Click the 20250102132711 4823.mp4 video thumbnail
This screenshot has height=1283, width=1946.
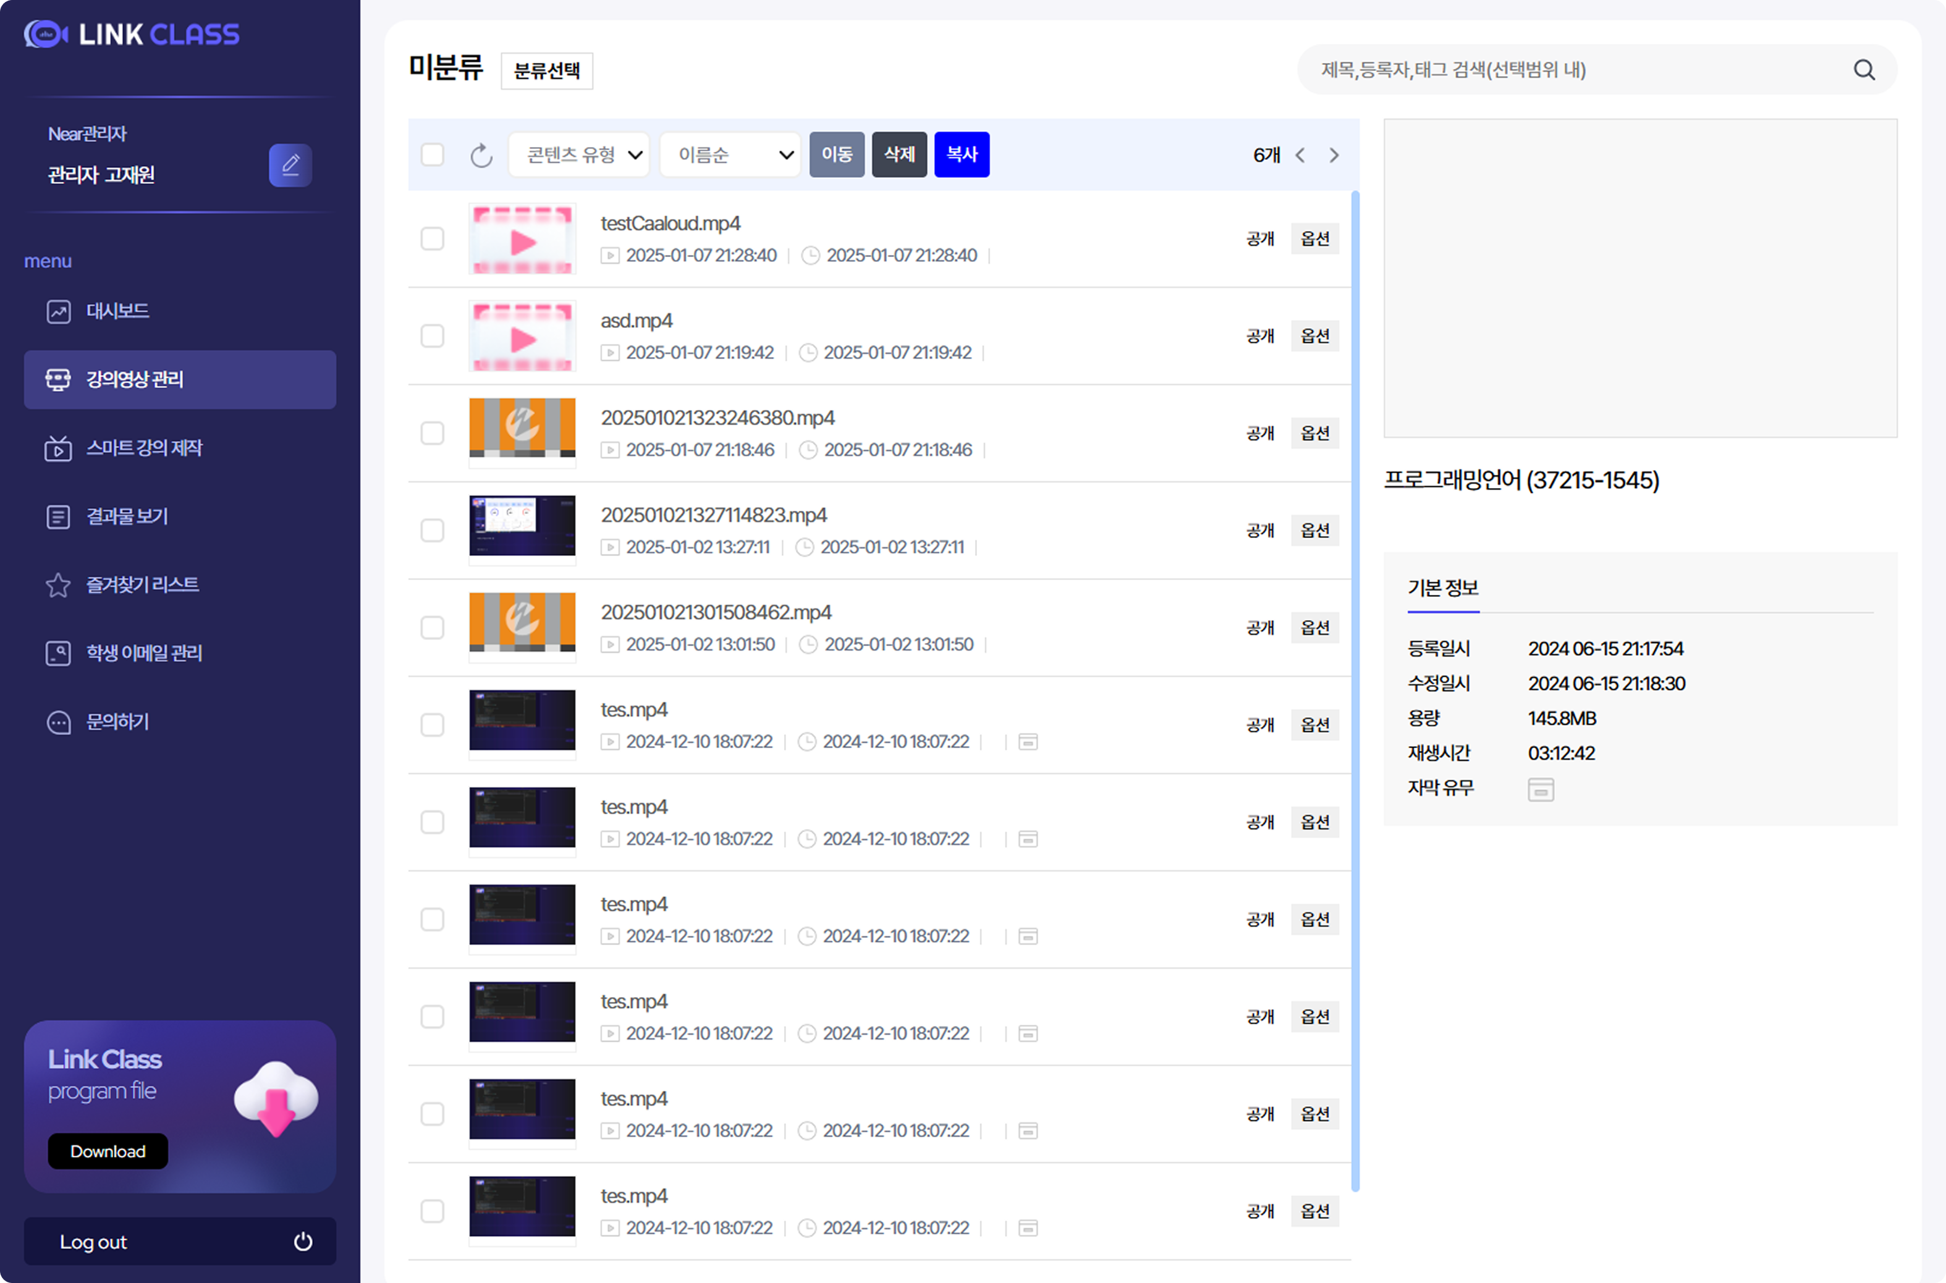click(522, 526)
